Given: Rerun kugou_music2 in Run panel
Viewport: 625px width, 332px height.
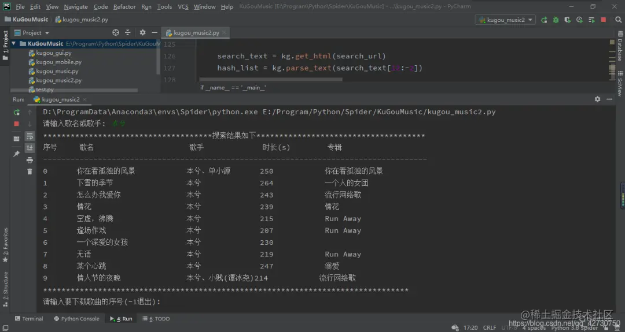Looking at the screenshot, I should (16, 113).
